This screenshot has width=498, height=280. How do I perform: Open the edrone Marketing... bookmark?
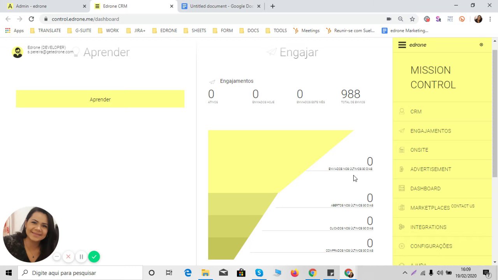pos(405,30)
